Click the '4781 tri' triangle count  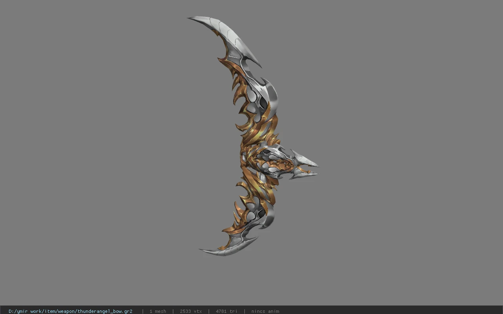[x=226, y=311]
